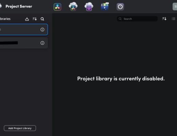This screenshot has height=136, width=177.
Task: Search project libraries with magnifier icon
Action: click(x=42, y=19)
